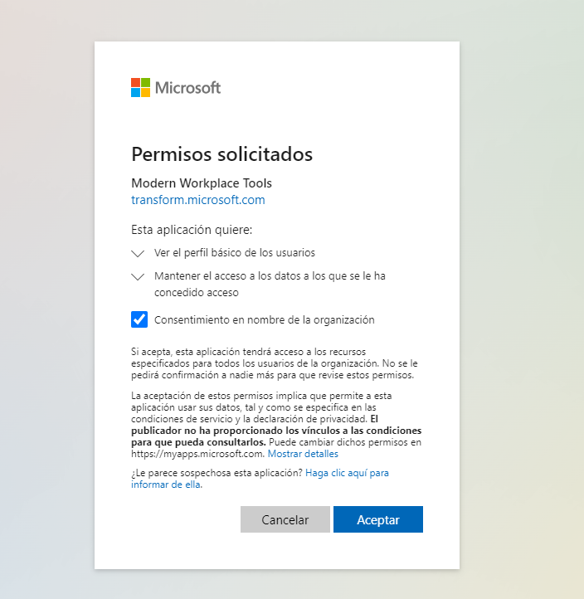This screenshot has height=599, width=584.
Task: Click 'Haga clic aquí para informar' link
Action: (x=260, y=479)
